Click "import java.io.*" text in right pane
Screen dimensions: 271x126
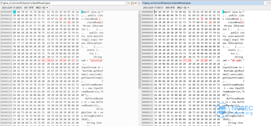pos(234,12)
